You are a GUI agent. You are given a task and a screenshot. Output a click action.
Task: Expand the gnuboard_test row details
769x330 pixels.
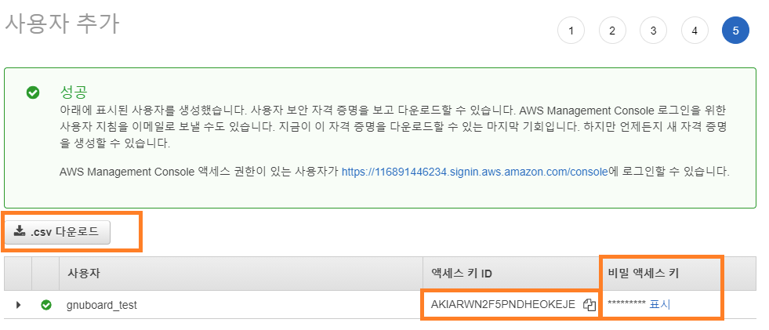(18, 305)
